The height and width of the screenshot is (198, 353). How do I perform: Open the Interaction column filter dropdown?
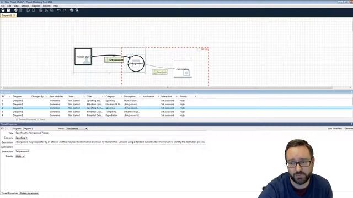tap(176, 97)
